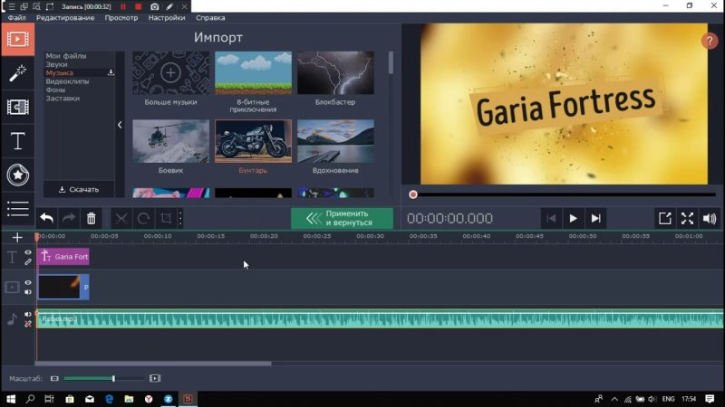The height and width of the screenshot is (407, 725).
Task: Click the Undo arrow in timeline toolbar
Action: click(46, 218)
